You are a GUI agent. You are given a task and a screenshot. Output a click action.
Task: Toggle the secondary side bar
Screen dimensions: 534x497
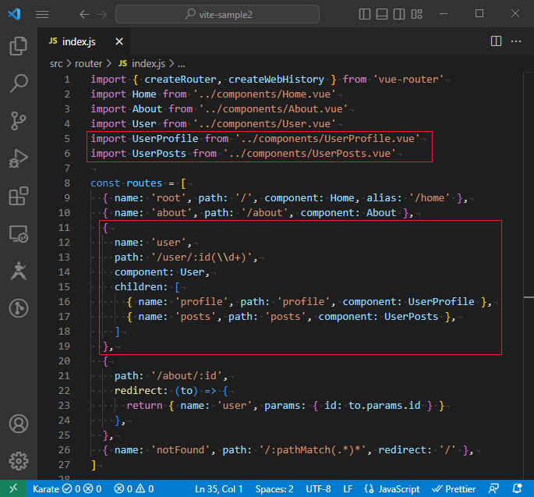click(399, 14)
